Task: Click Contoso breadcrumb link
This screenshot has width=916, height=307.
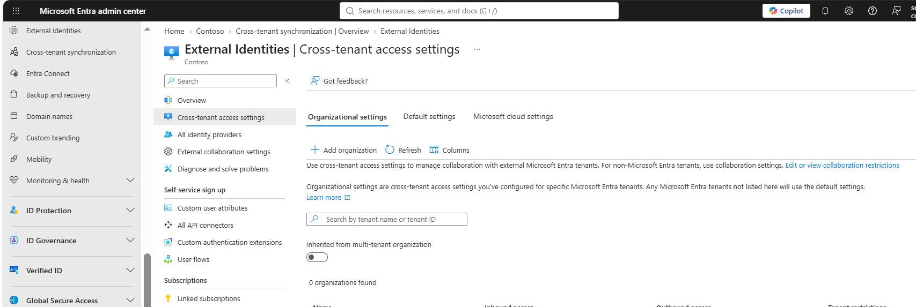Action: (x=210, y=32)
